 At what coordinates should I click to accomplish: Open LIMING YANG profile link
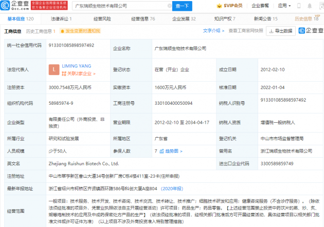[x=77, y=66]
